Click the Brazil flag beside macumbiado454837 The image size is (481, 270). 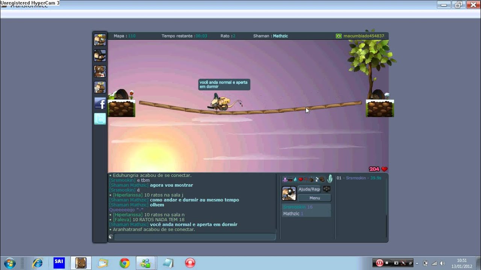[339, 36]
